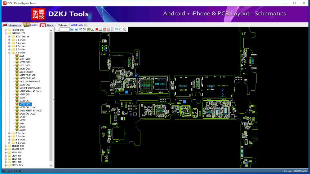The height and width of the screenshot is (174, 310).
Task: Click the red collapse arrow on panel splitter
Action: (53, 100)
